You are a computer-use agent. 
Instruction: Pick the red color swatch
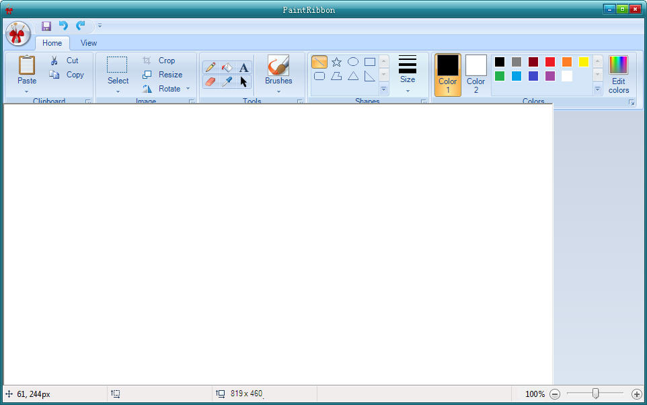tap(550, 62)
